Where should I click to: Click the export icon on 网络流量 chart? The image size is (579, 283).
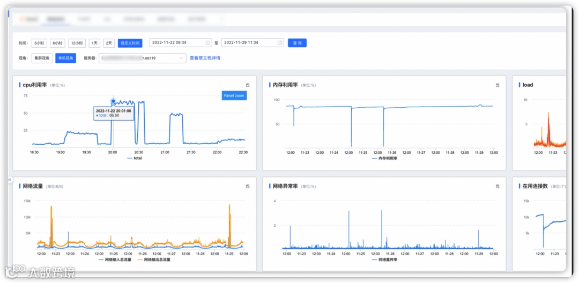tap(248, 187)
